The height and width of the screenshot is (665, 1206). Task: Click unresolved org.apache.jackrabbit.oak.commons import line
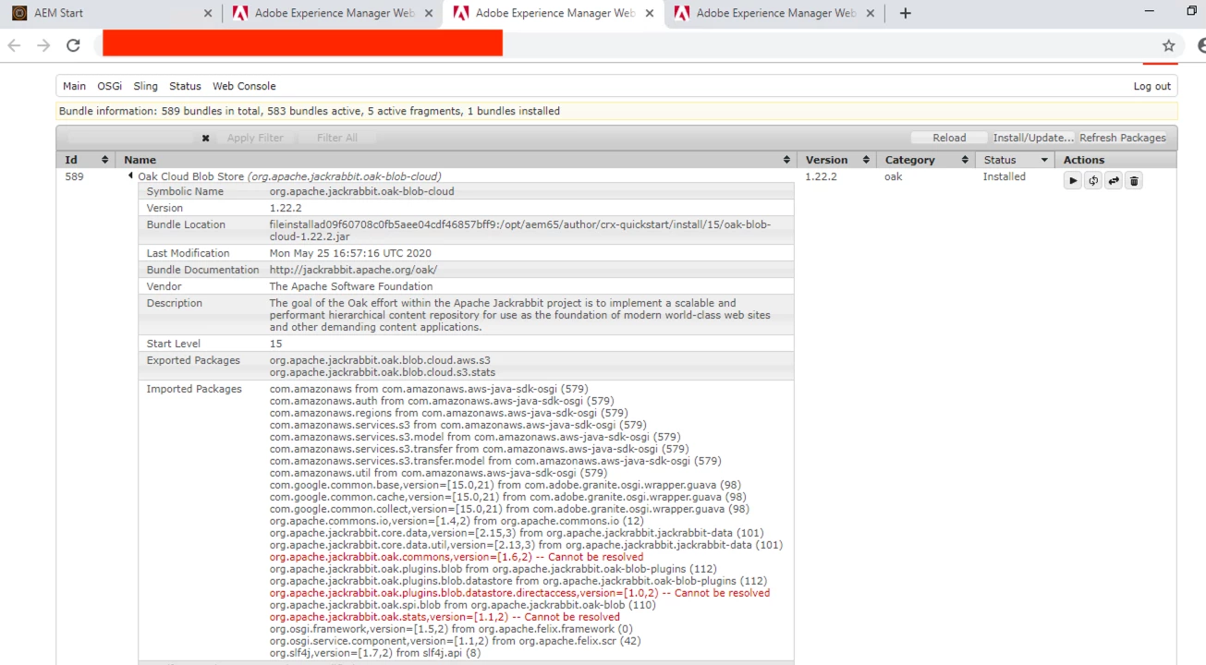coord(457,557)
